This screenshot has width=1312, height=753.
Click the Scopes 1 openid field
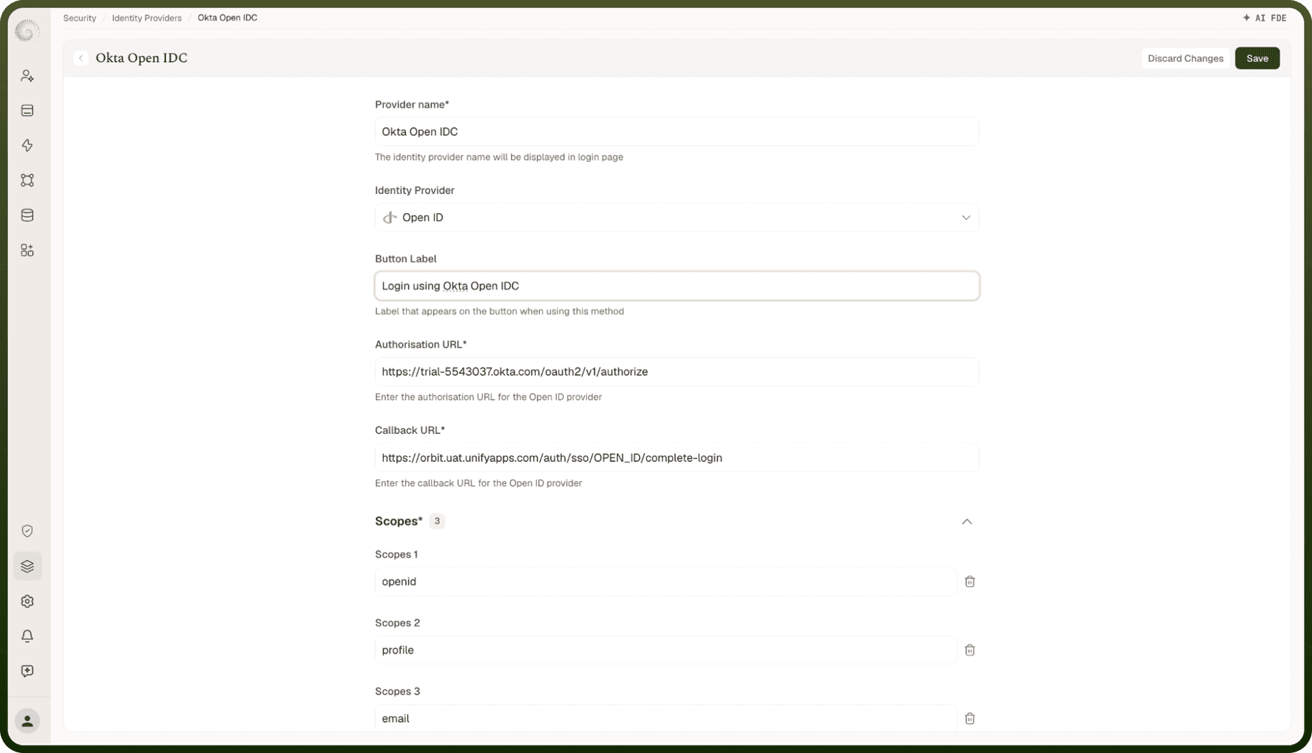[666, 581]
